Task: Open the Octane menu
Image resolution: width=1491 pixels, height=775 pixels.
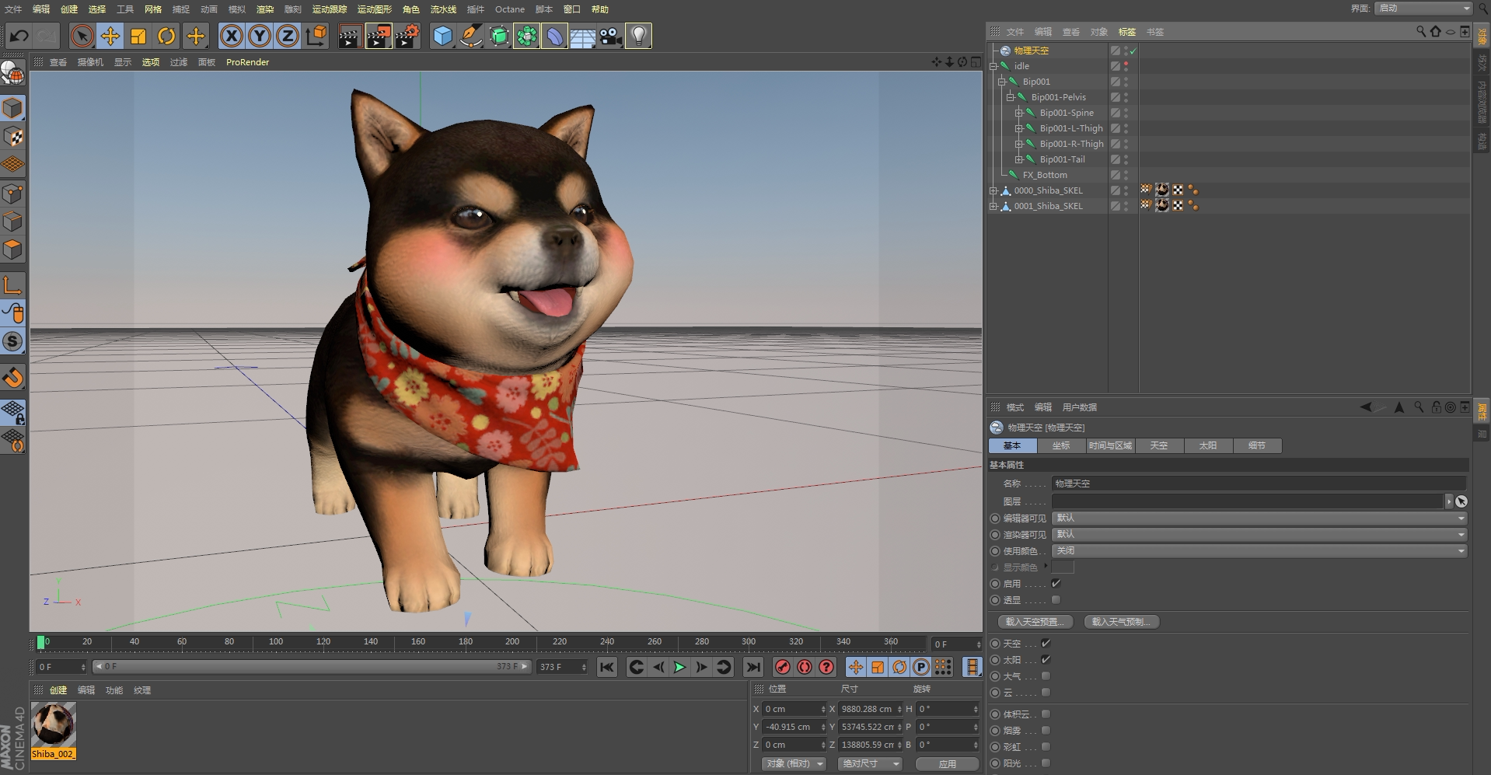Action: point(510,9)
